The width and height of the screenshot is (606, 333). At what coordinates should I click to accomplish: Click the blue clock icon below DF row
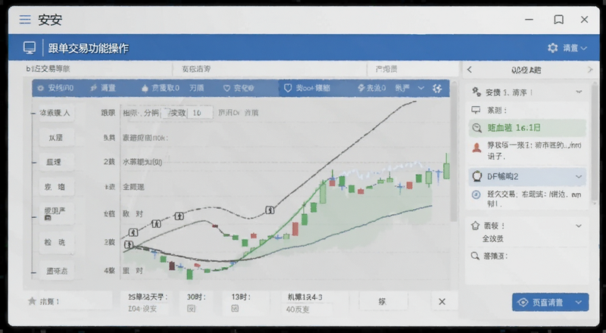[x=476, y=195]
